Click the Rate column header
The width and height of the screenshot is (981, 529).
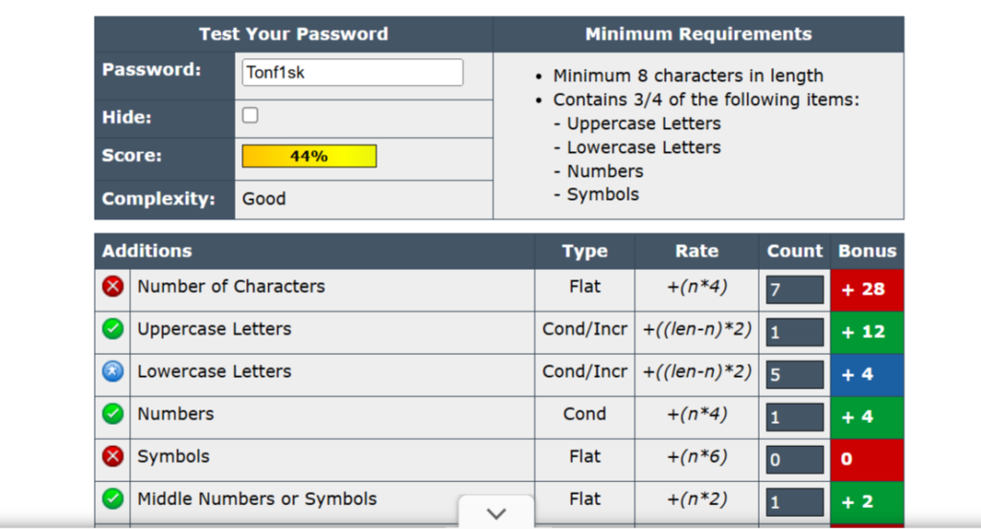pyautogui.click(x=696, y=252)
